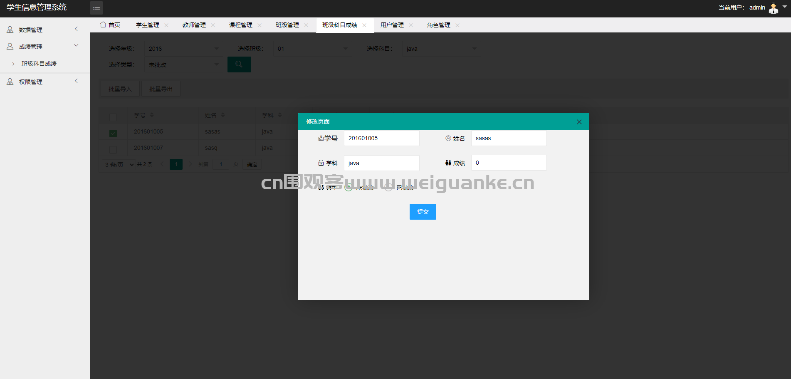Click the 姓名 person icon in dialog
This screenshot has height=379, width=791.
click(x=448, y=138)
